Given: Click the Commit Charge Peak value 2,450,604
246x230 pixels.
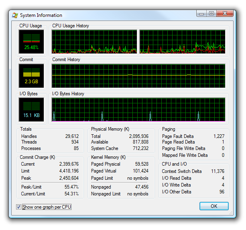Looking at the screenshot, I should (x=69, y=178).
